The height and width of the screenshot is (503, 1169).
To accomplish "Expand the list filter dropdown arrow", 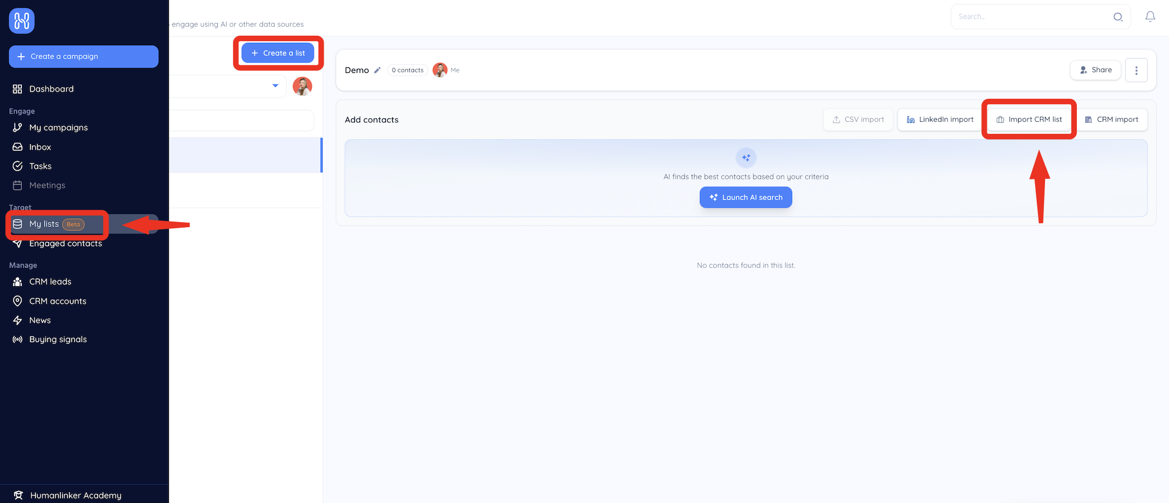I will tap(275, 86).
